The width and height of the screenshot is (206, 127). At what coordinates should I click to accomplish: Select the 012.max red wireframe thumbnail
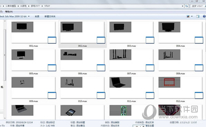pos(169,82)
